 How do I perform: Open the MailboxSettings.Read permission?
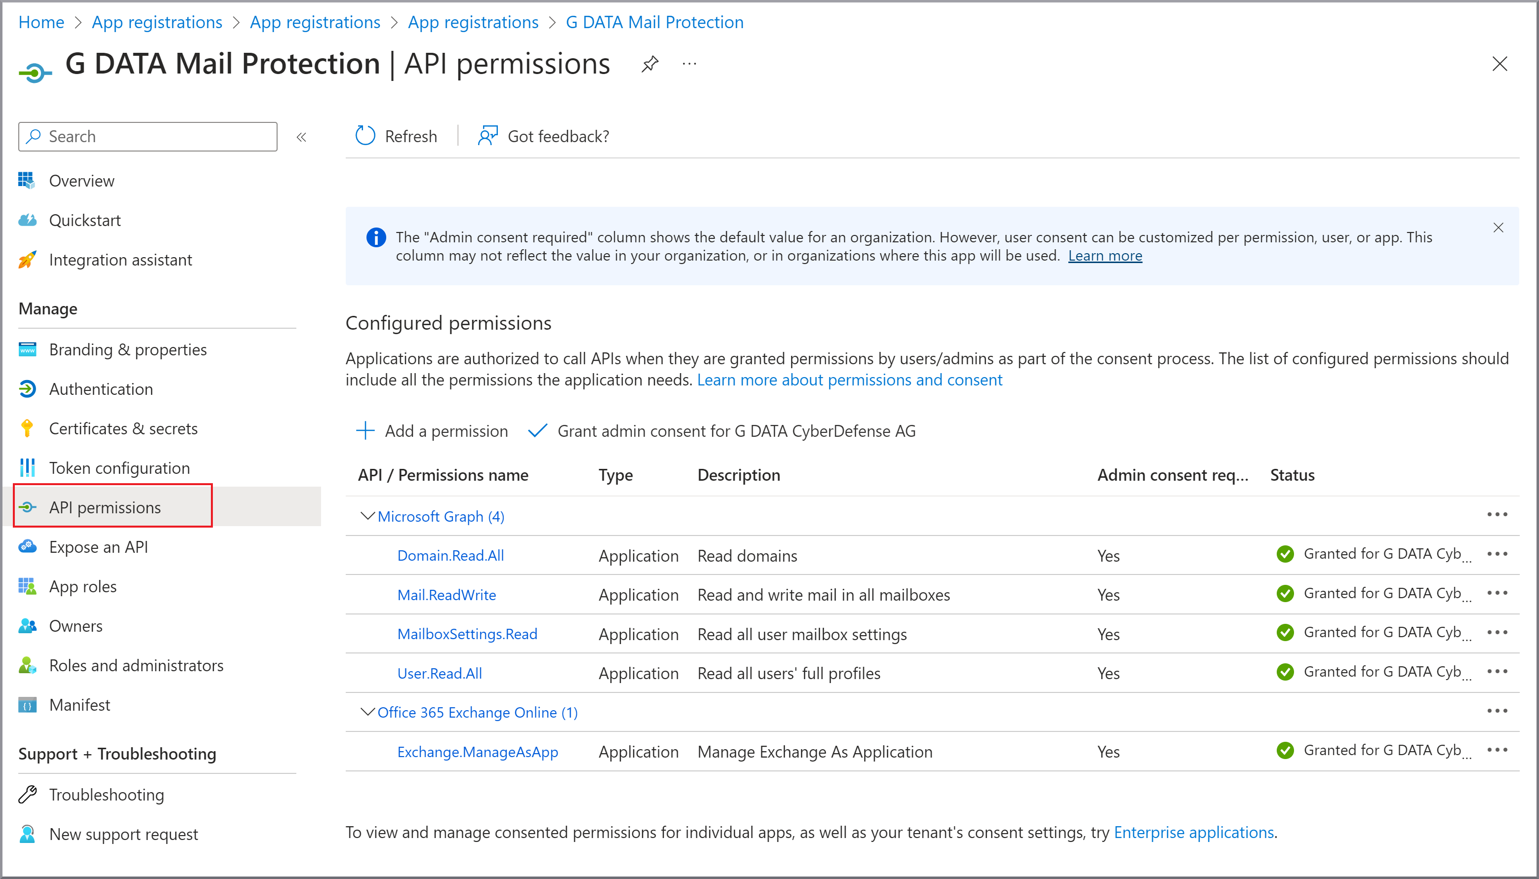click(x=467, y=634)
